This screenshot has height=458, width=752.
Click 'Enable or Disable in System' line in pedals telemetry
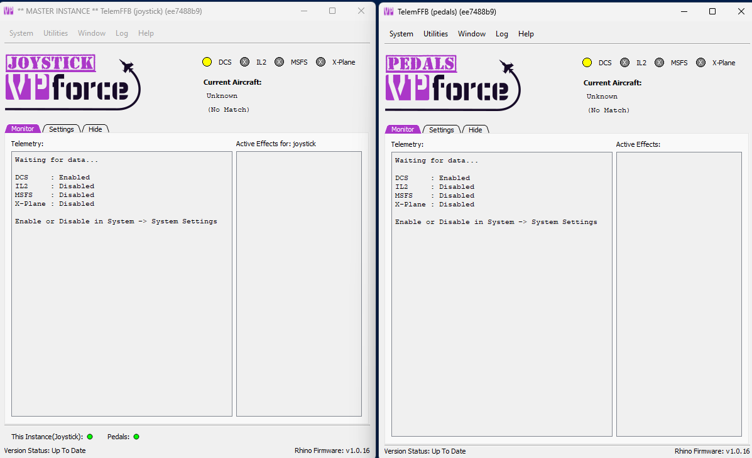[x=496, y=222]
